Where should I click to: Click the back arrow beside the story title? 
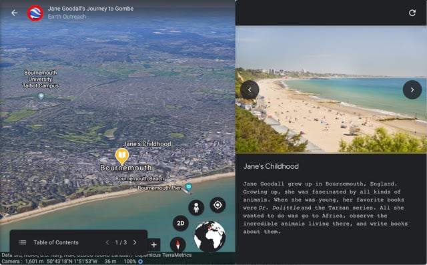[x=15, y=13]
